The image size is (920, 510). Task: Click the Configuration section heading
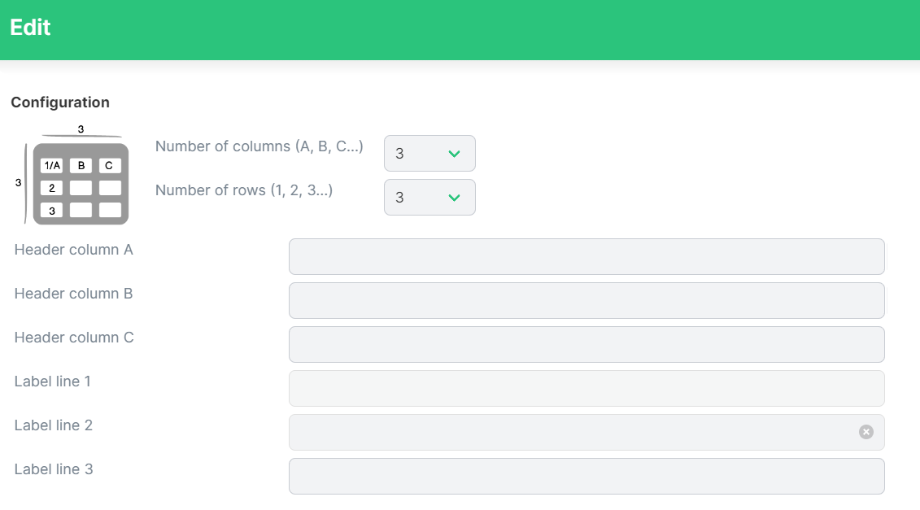(x=60, y=102)
